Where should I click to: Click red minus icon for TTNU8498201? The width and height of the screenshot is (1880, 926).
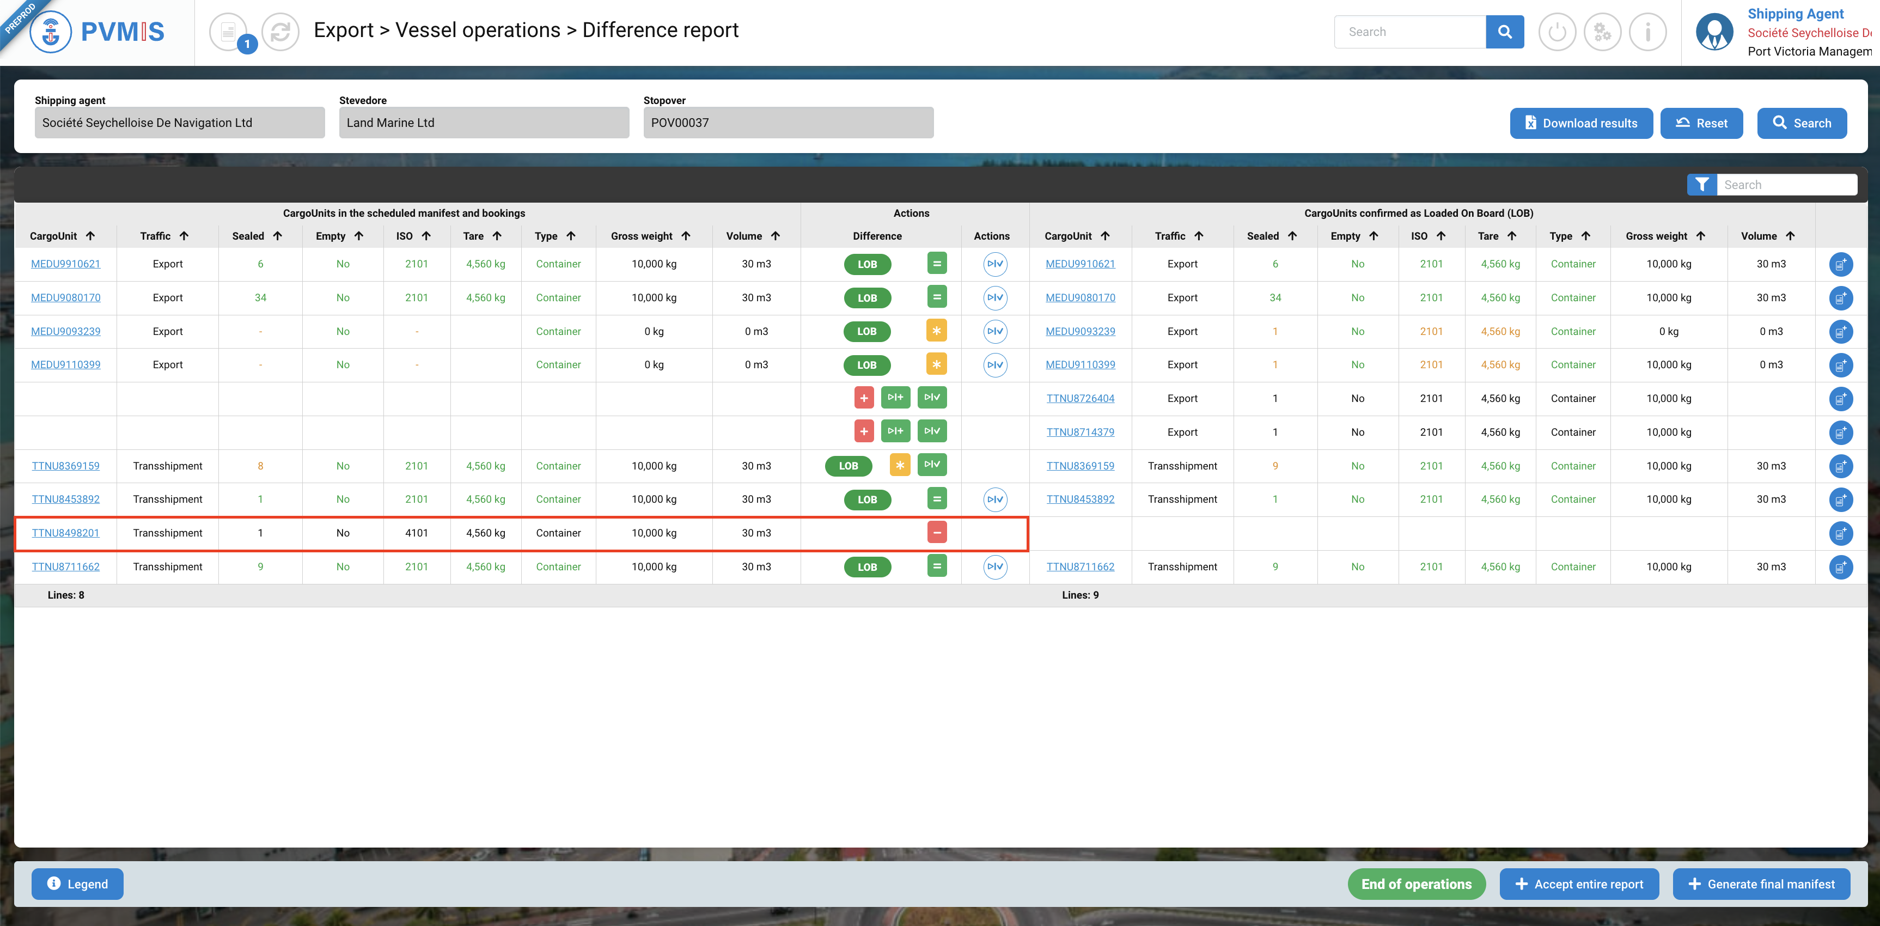pos(936,533)
